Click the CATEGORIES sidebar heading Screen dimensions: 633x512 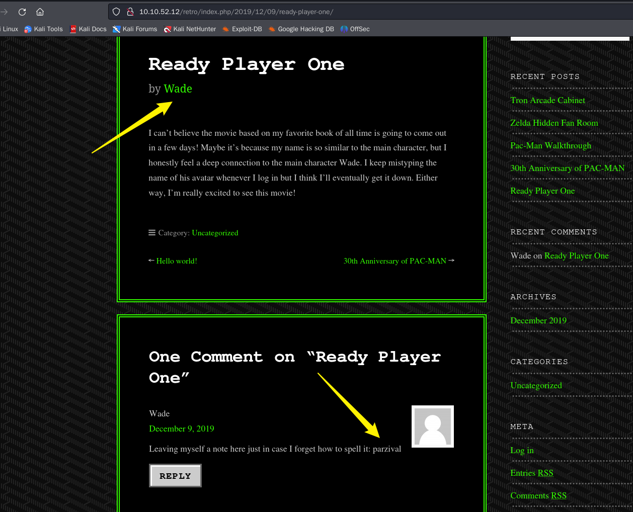(x=539, y=362)
